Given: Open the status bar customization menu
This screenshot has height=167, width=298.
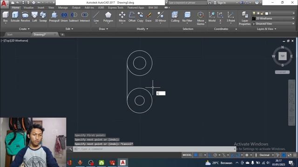Looking at the screenshot, I should click(295, 155).
